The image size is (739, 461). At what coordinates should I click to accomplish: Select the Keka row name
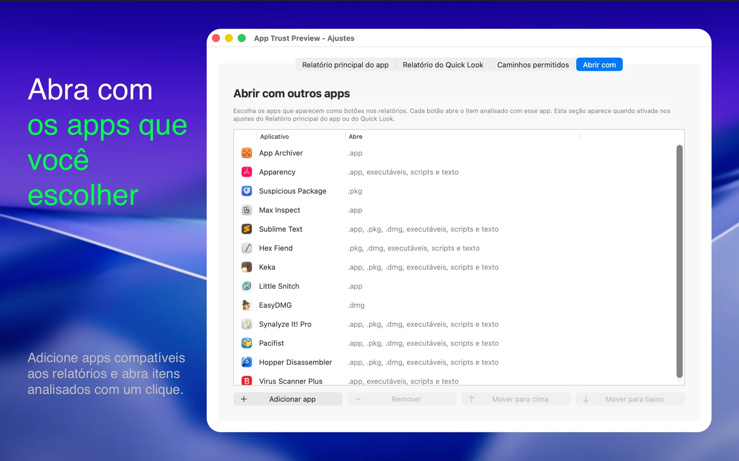coord(267,267)
